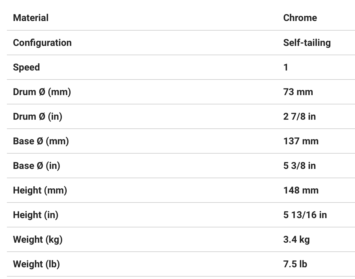Select the 5 3/8 in value
Screen dimensions: 355x279
[x=299, y=166]
